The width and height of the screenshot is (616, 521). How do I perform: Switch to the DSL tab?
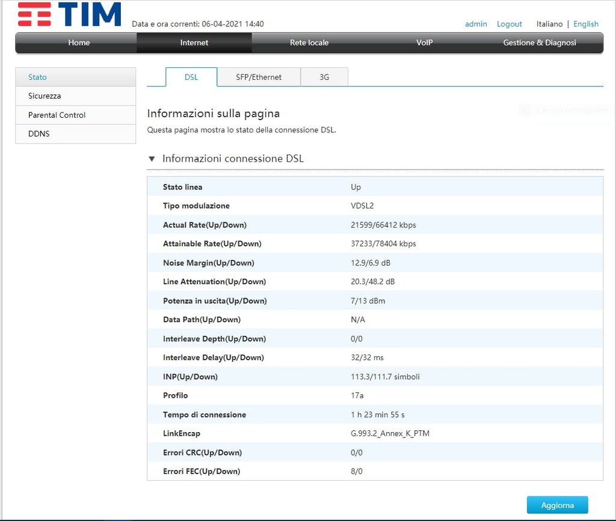pos(191,77)
